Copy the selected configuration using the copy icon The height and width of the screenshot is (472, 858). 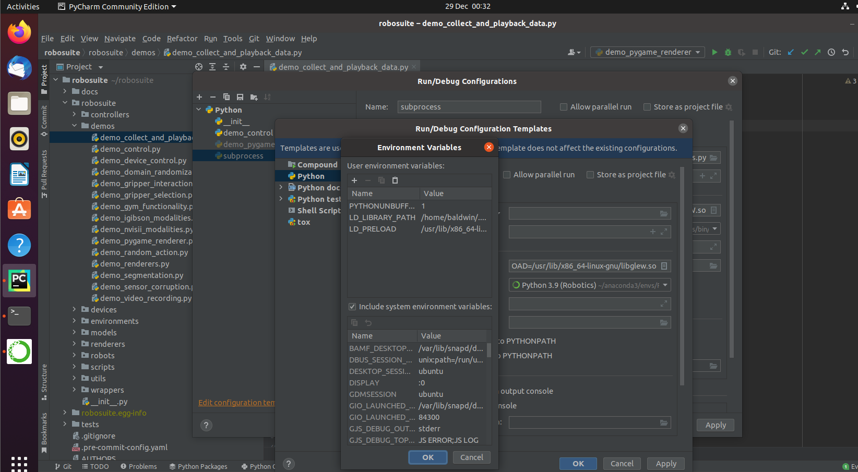226,97
